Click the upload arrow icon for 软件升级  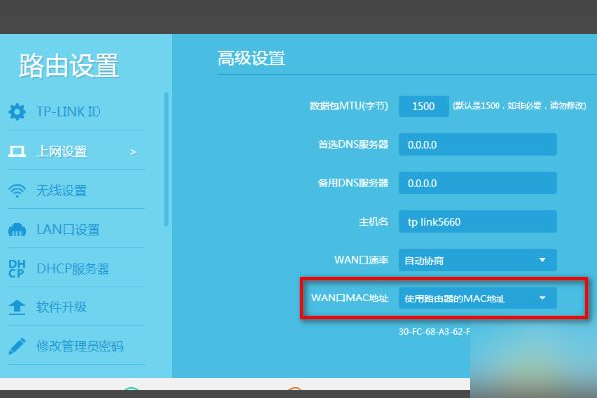[17, 307]
